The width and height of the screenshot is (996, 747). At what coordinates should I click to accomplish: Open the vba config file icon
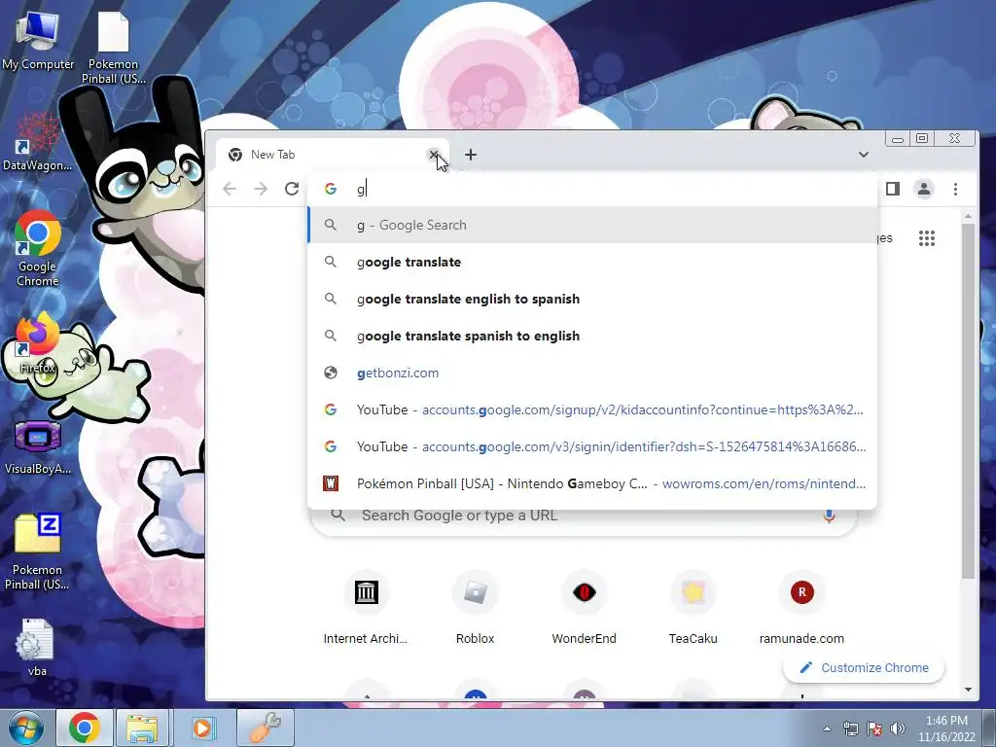[37, 647]
